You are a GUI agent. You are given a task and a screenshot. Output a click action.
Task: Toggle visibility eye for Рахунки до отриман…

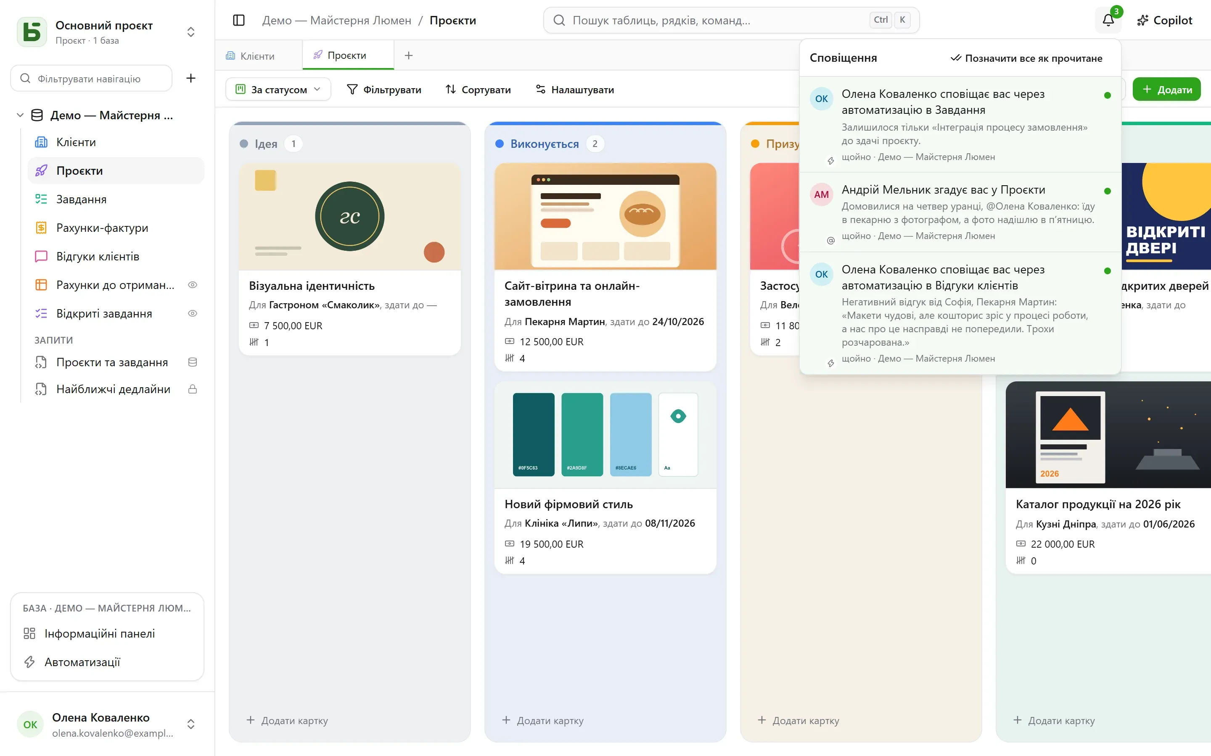[x=192, y=285]
